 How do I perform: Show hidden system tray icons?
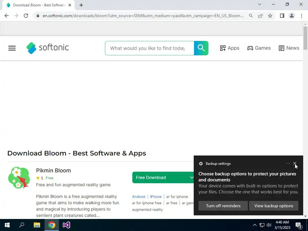pos(254,225)
